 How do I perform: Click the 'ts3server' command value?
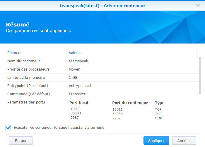pos(77,94)
